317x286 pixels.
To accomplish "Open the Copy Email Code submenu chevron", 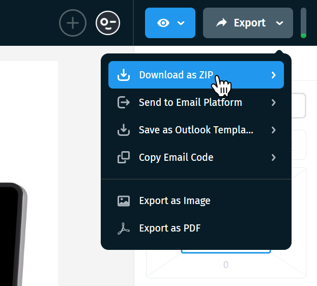I will pos(274,158).
